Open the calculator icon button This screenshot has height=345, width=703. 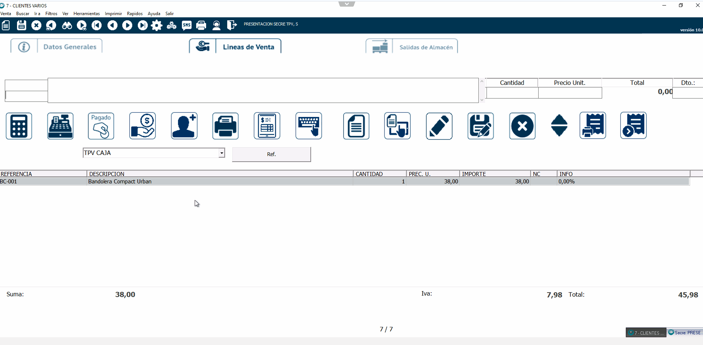[19, 126]
